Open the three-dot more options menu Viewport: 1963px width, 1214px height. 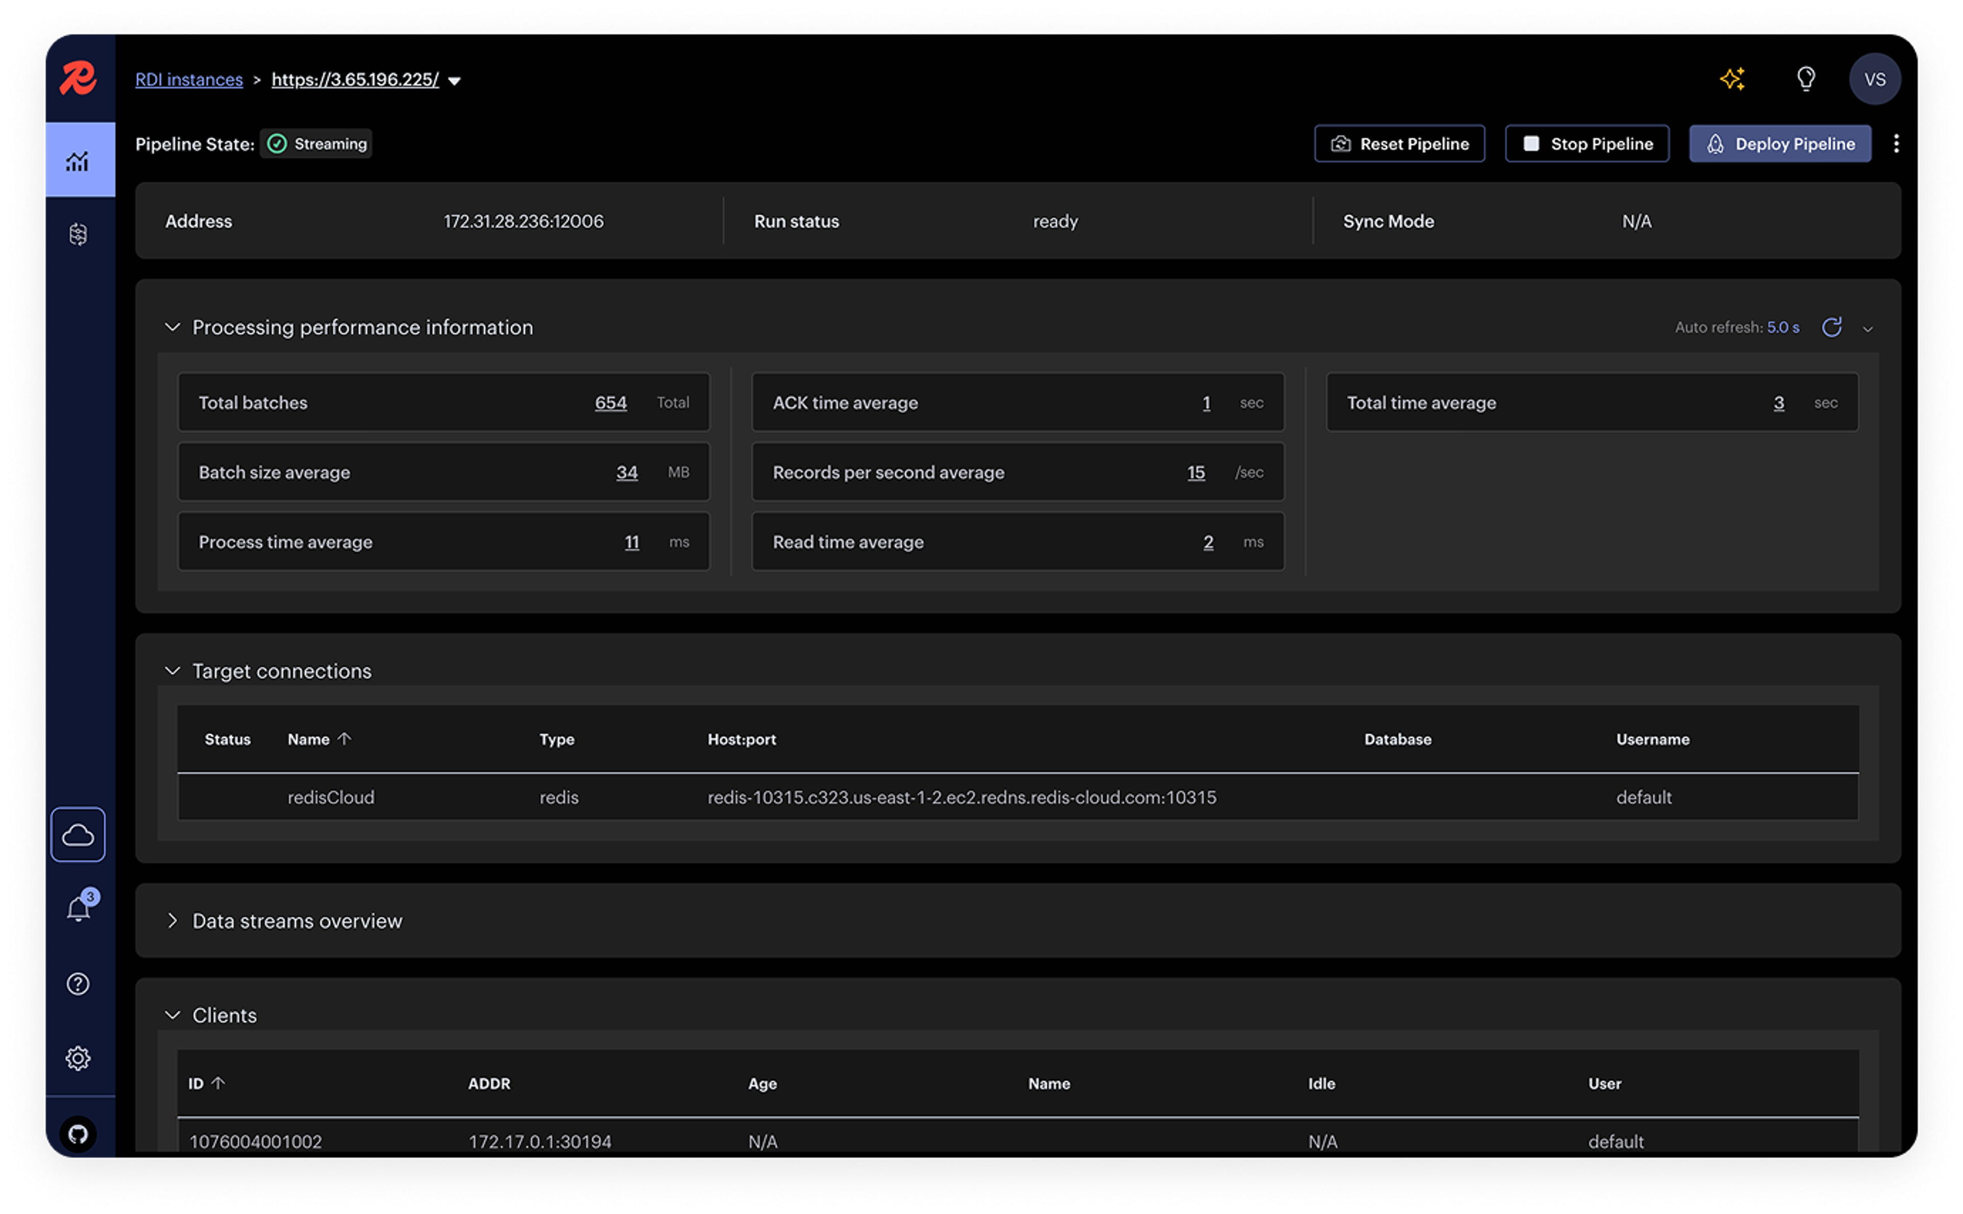click(x=1896, y=144)
